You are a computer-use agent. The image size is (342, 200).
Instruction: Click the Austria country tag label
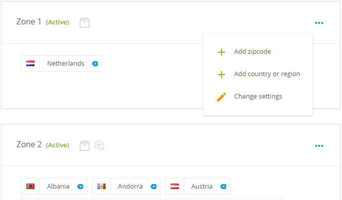pos(202,187)
